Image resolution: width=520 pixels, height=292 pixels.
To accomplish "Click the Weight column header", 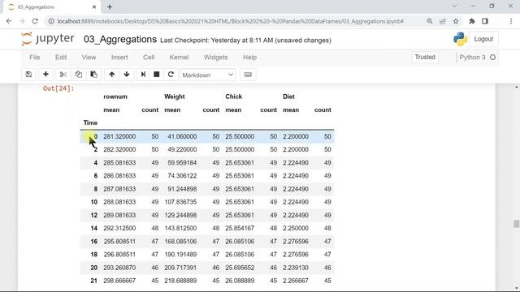I will pyautogui.click(x=175, y=97).
